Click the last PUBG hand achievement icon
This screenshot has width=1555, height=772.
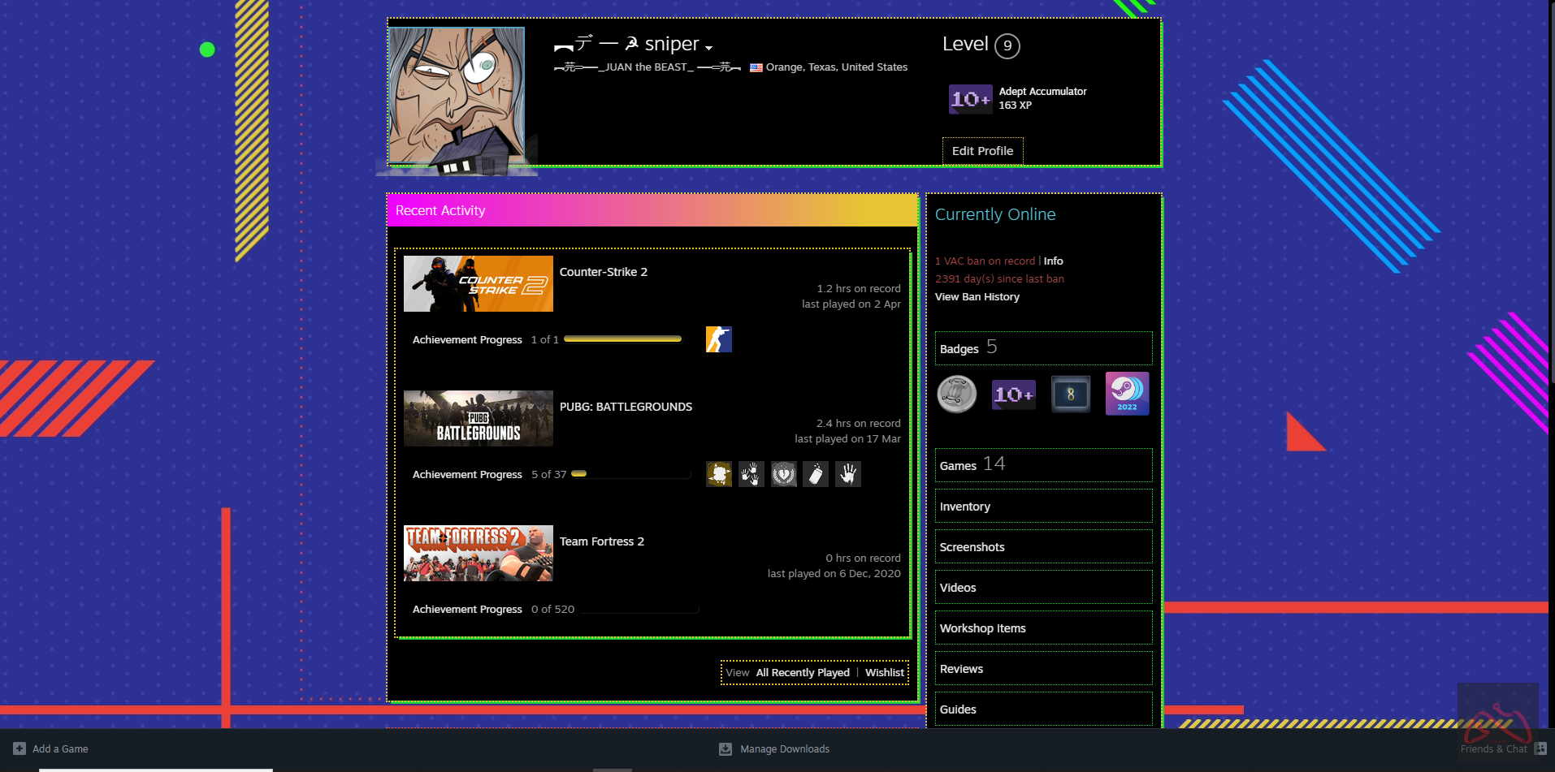pyautogui.click(x=847, y=474)
